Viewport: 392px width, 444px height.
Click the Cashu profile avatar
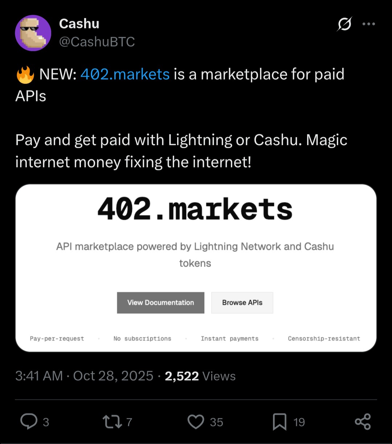[x=33, y=33]
